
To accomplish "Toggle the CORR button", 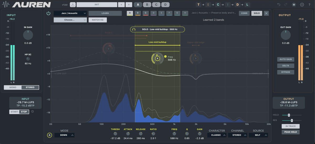I will tap(244, 13).
